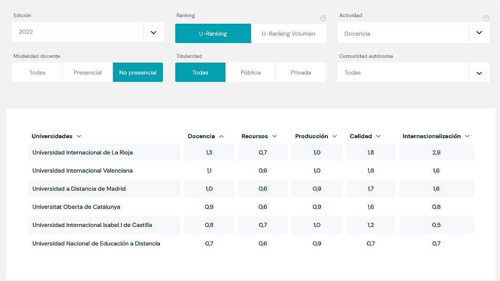500x281 pixels.
Task: Filter by Pública universities
Action: tap(251, 73)
